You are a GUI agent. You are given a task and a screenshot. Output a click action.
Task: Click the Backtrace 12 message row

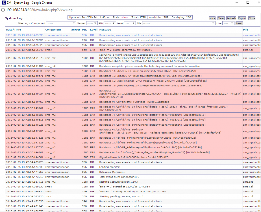click(153, 81)
